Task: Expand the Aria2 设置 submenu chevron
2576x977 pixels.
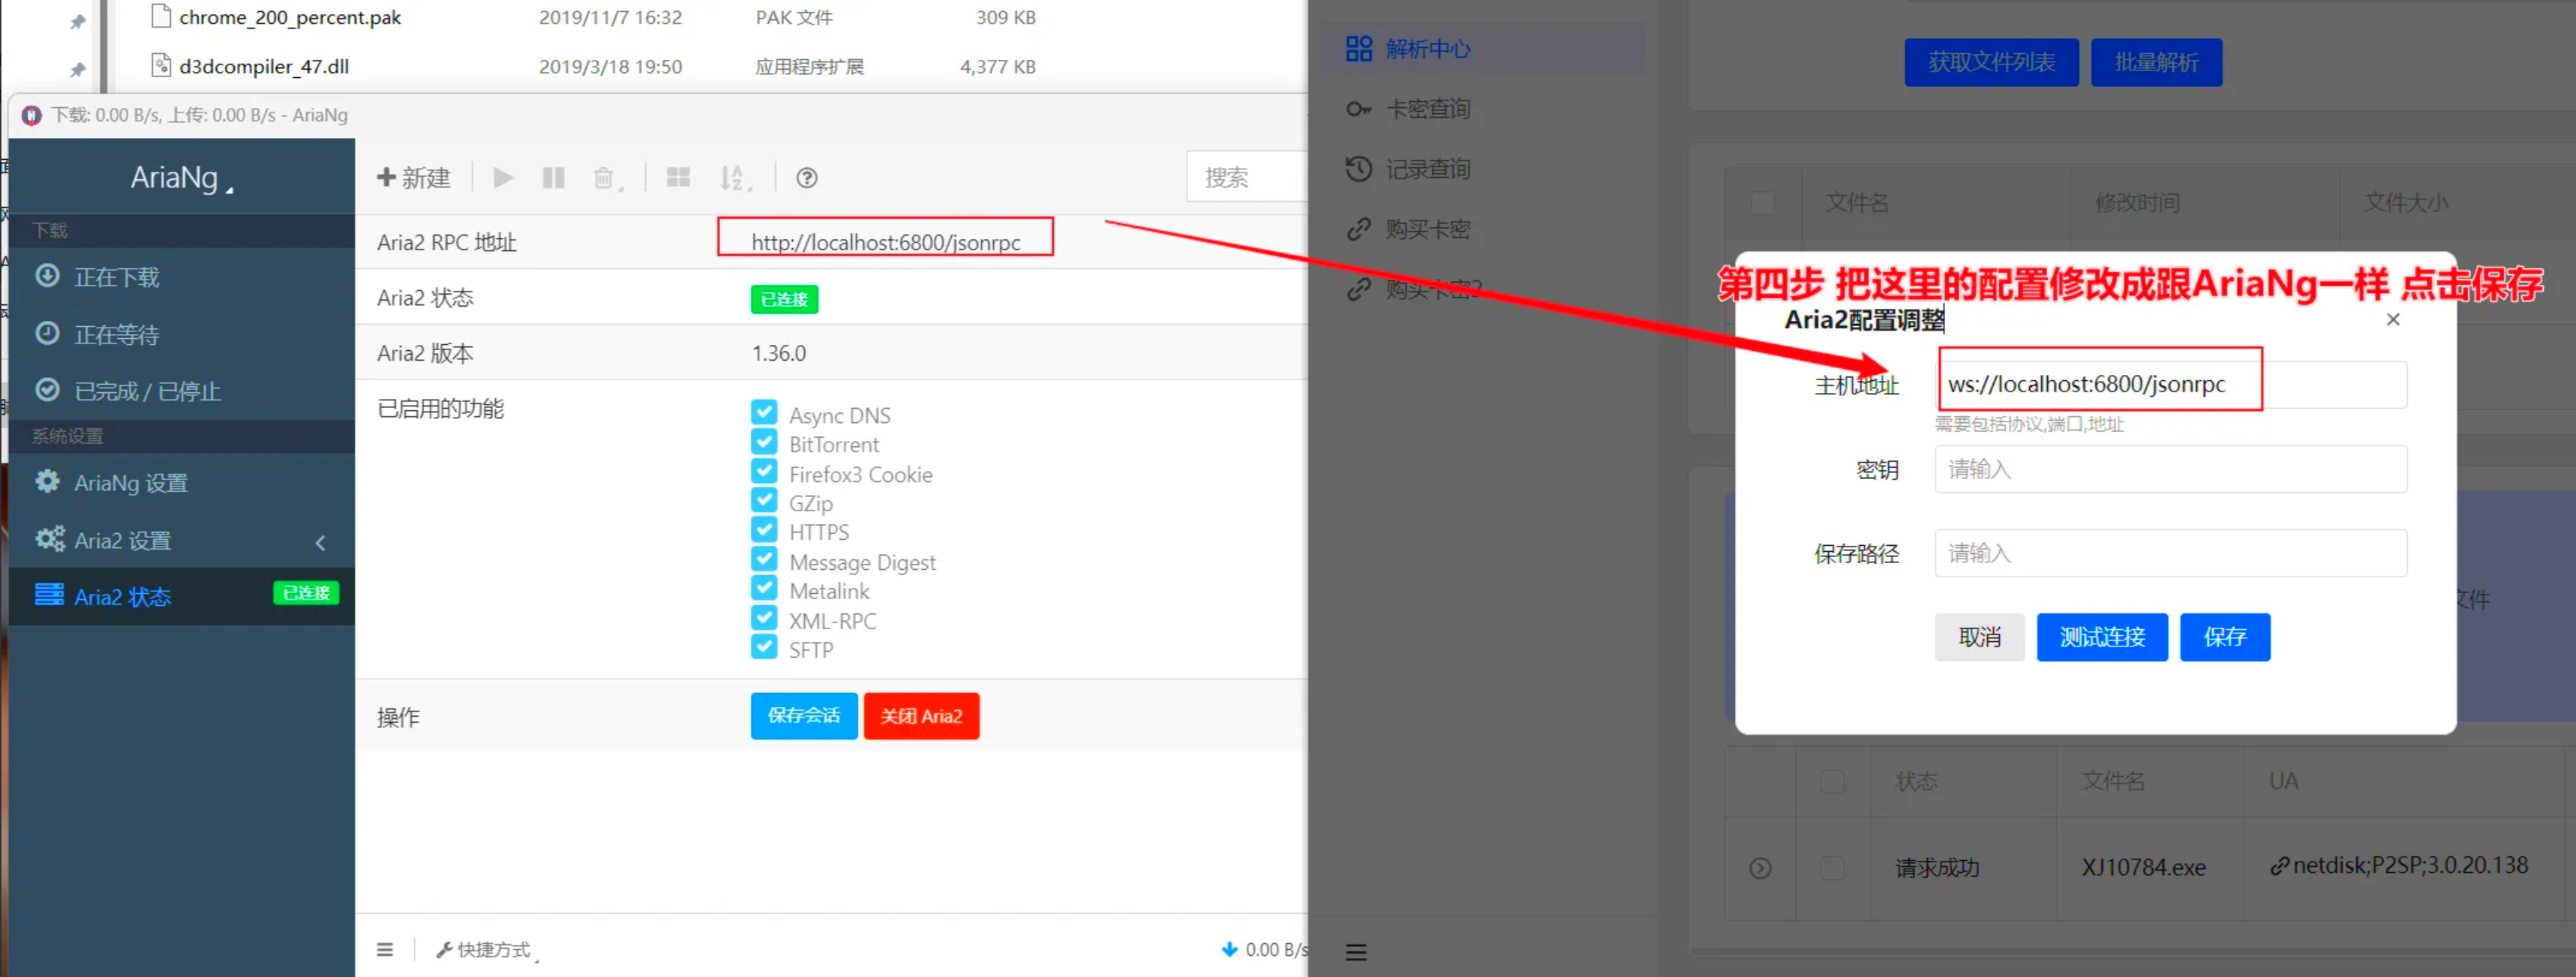Action: pos(321,542)
